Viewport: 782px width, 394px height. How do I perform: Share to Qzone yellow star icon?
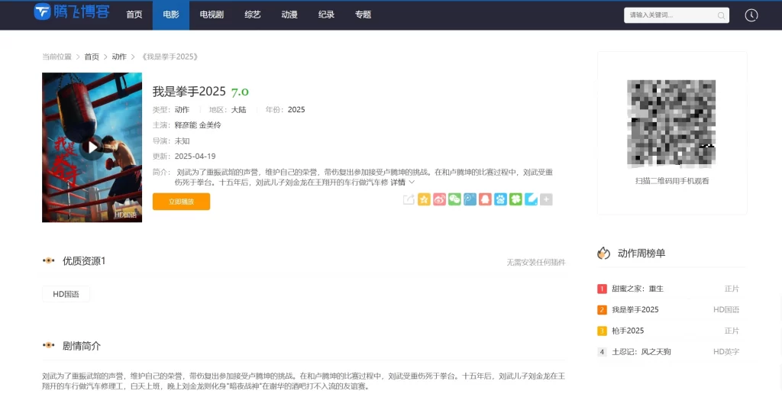424,199
